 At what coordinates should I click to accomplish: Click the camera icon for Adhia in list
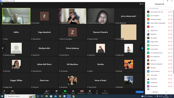pos(171,27)
